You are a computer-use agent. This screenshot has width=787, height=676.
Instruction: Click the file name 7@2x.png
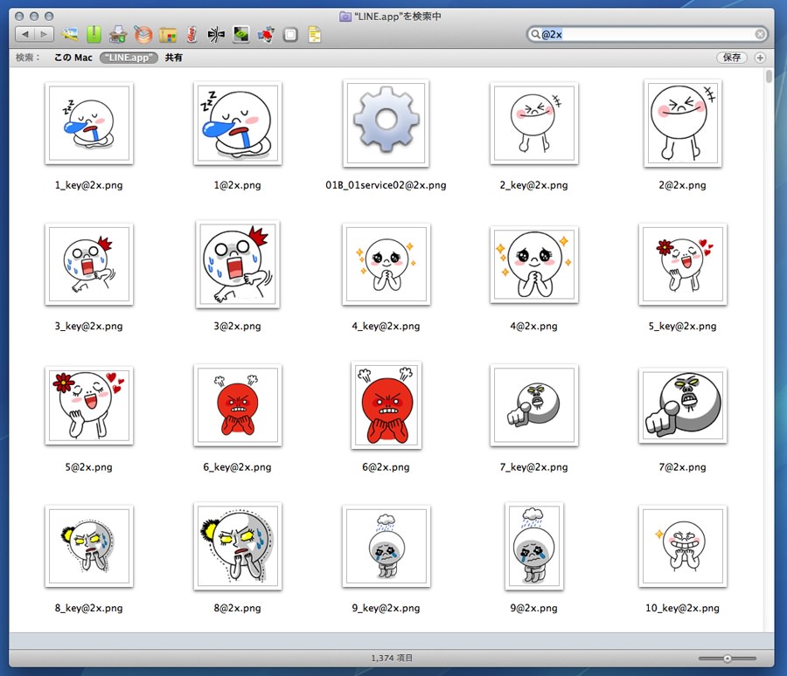point(683,467)
